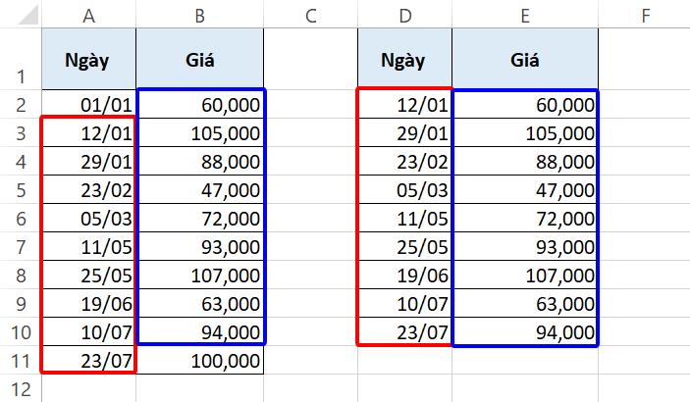Screen dimensions: 690x402
Task: Select cell A4 containing 29/01
Action: tap(89, 161)
